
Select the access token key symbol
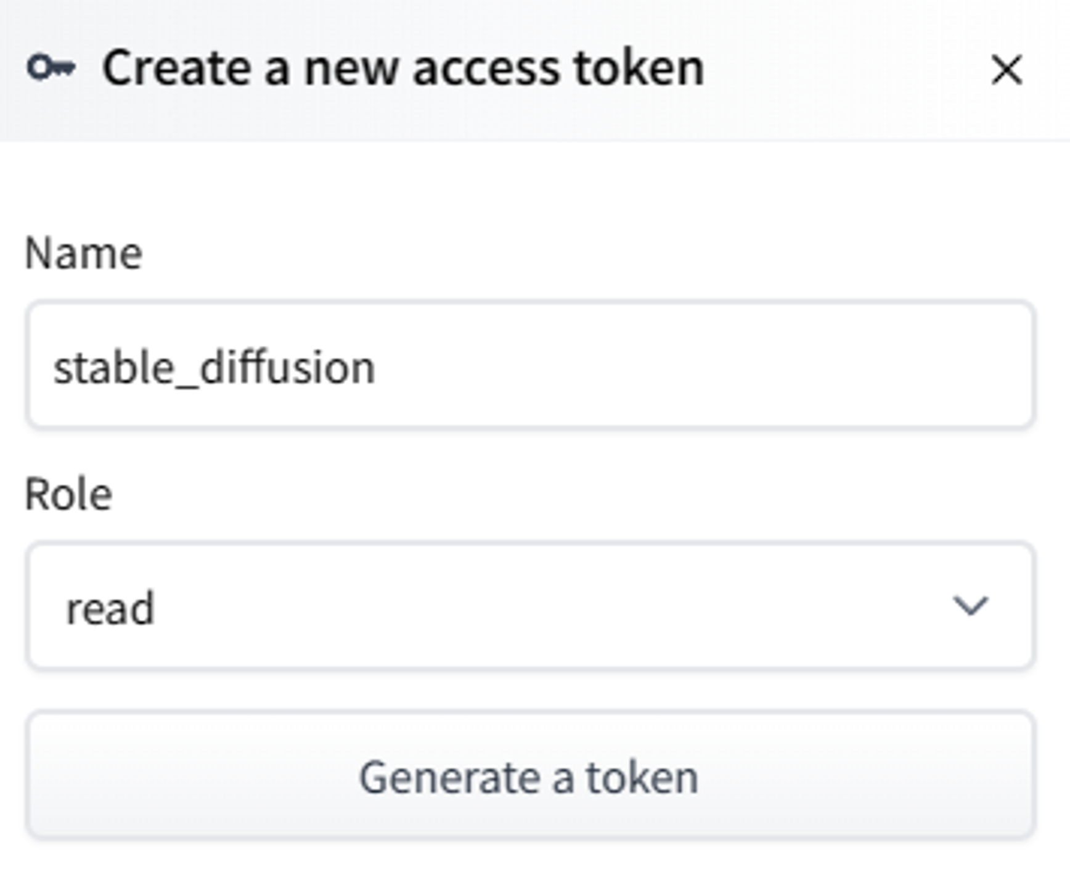click(x=51, y=68)
